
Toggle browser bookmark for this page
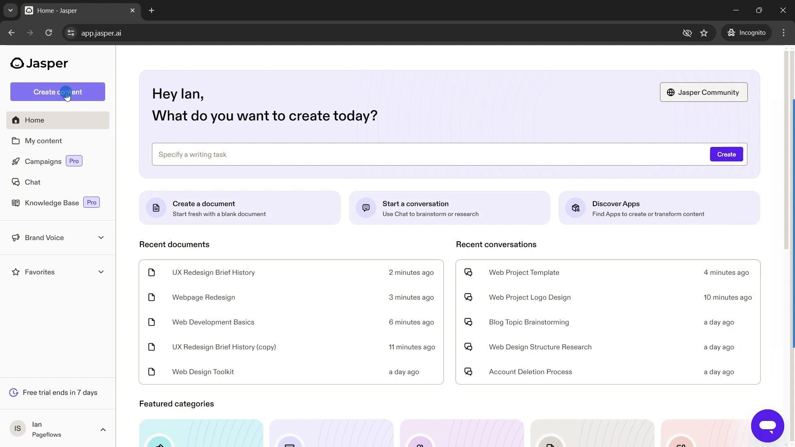point(705,32)
